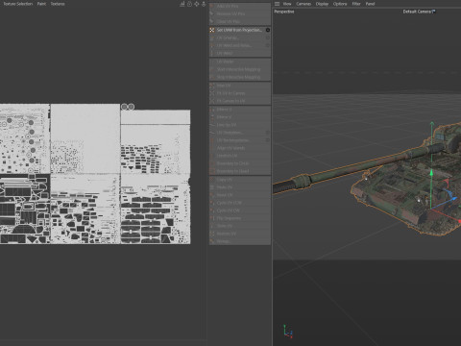This screenshot has width=461, height=346.
Task: Select the Flip Sequence command
Action: 240,218
